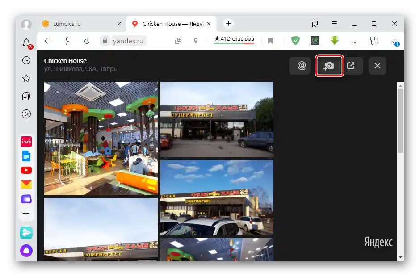Image resolution: width=420 pixels, height=277 pixels.
Task: Click the 'Chicken House' gallery title
Action: point(65,61)
